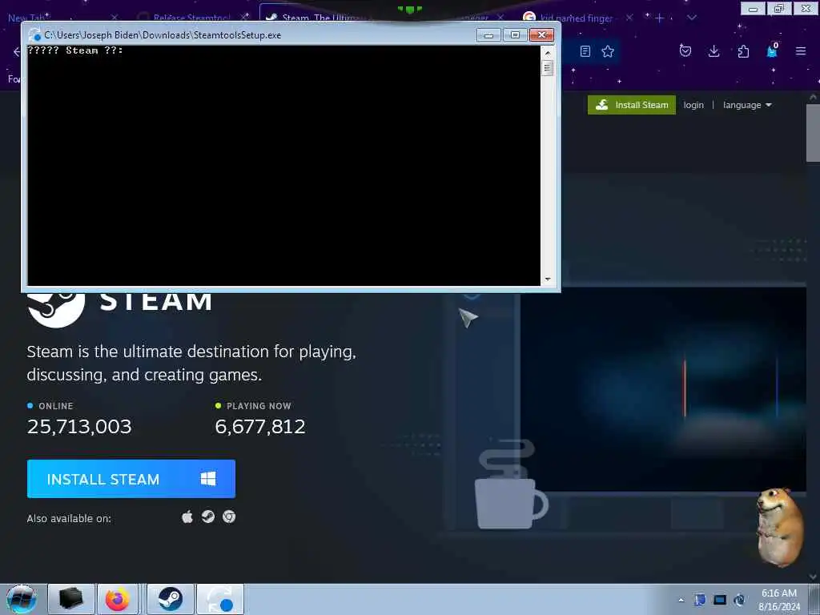Screen dimensions: 820x615
Task: Click the volume tray icon
Action: point(739,600)
